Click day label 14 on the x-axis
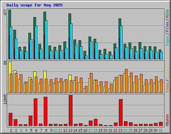This screenshot has height=134, width=171. click(75, 130)
